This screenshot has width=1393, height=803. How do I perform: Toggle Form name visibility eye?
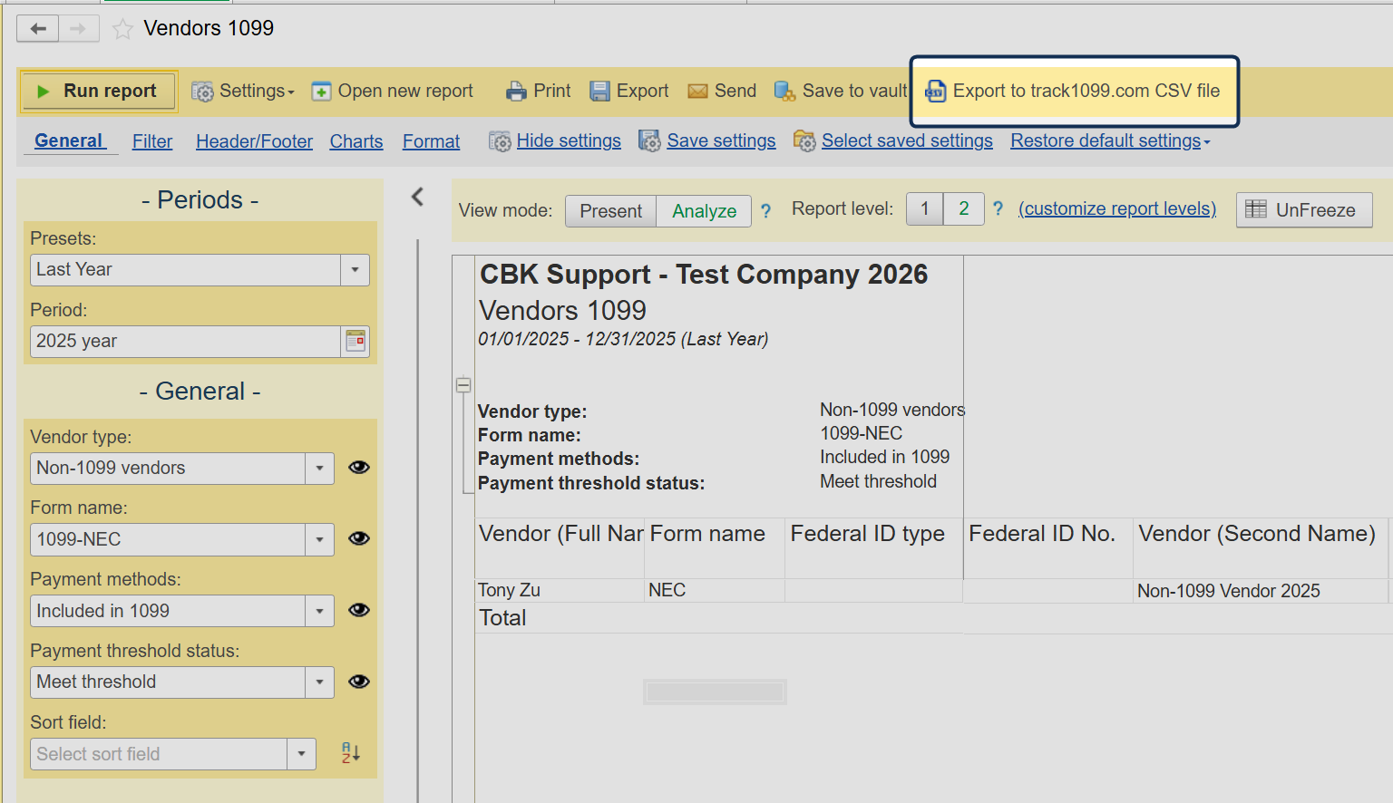click(359, 539)
